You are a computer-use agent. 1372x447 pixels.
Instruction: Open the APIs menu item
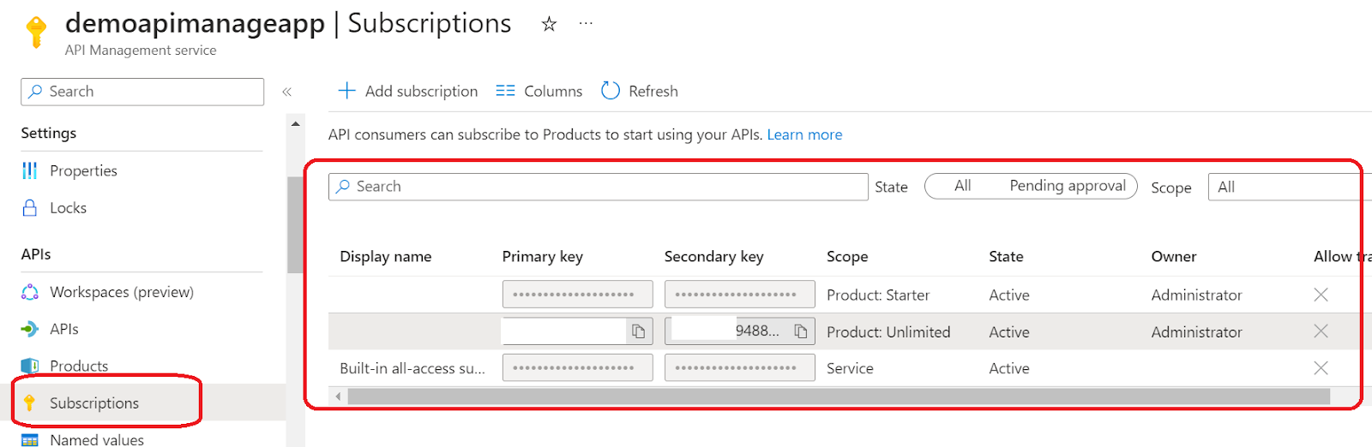tap(64, 329)
